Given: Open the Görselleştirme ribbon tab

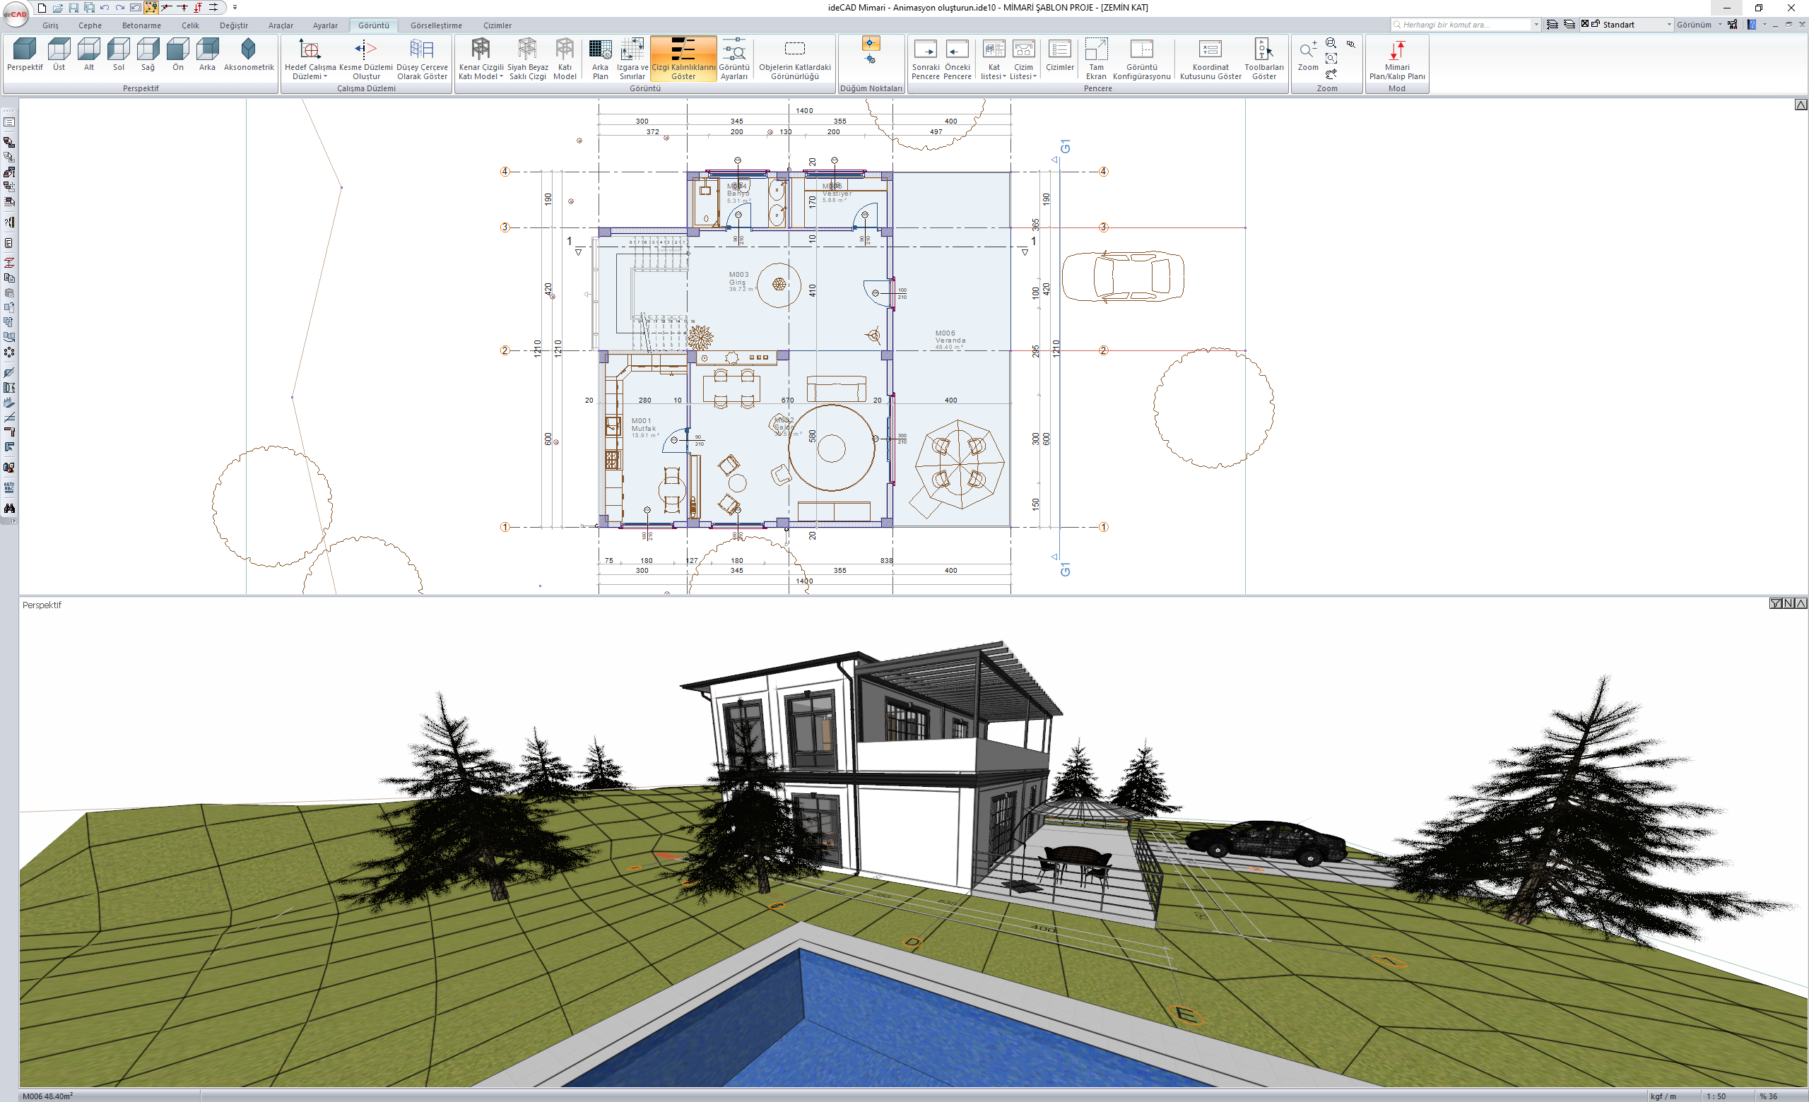Looking at the screenshot, I should (x=436, y=25).
